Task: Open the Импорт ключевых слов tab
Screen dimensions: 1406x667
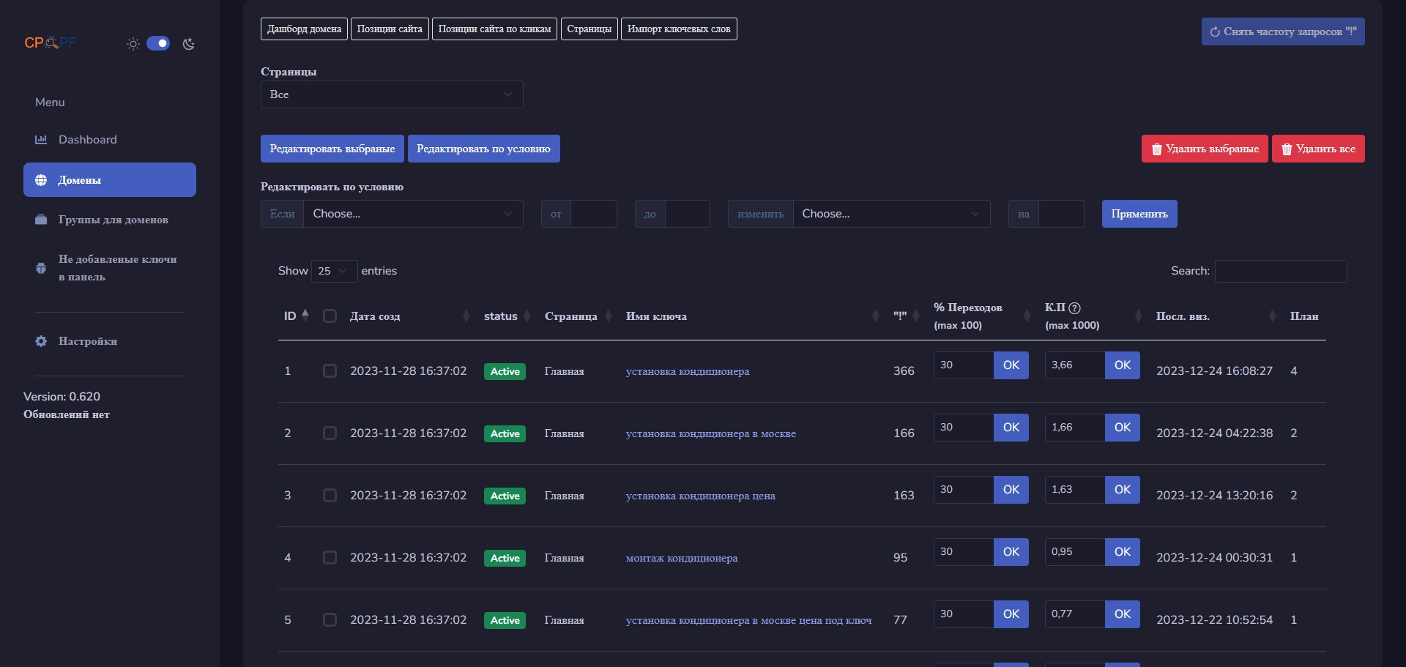Action: pyautogui.click(x=679, y=29)
